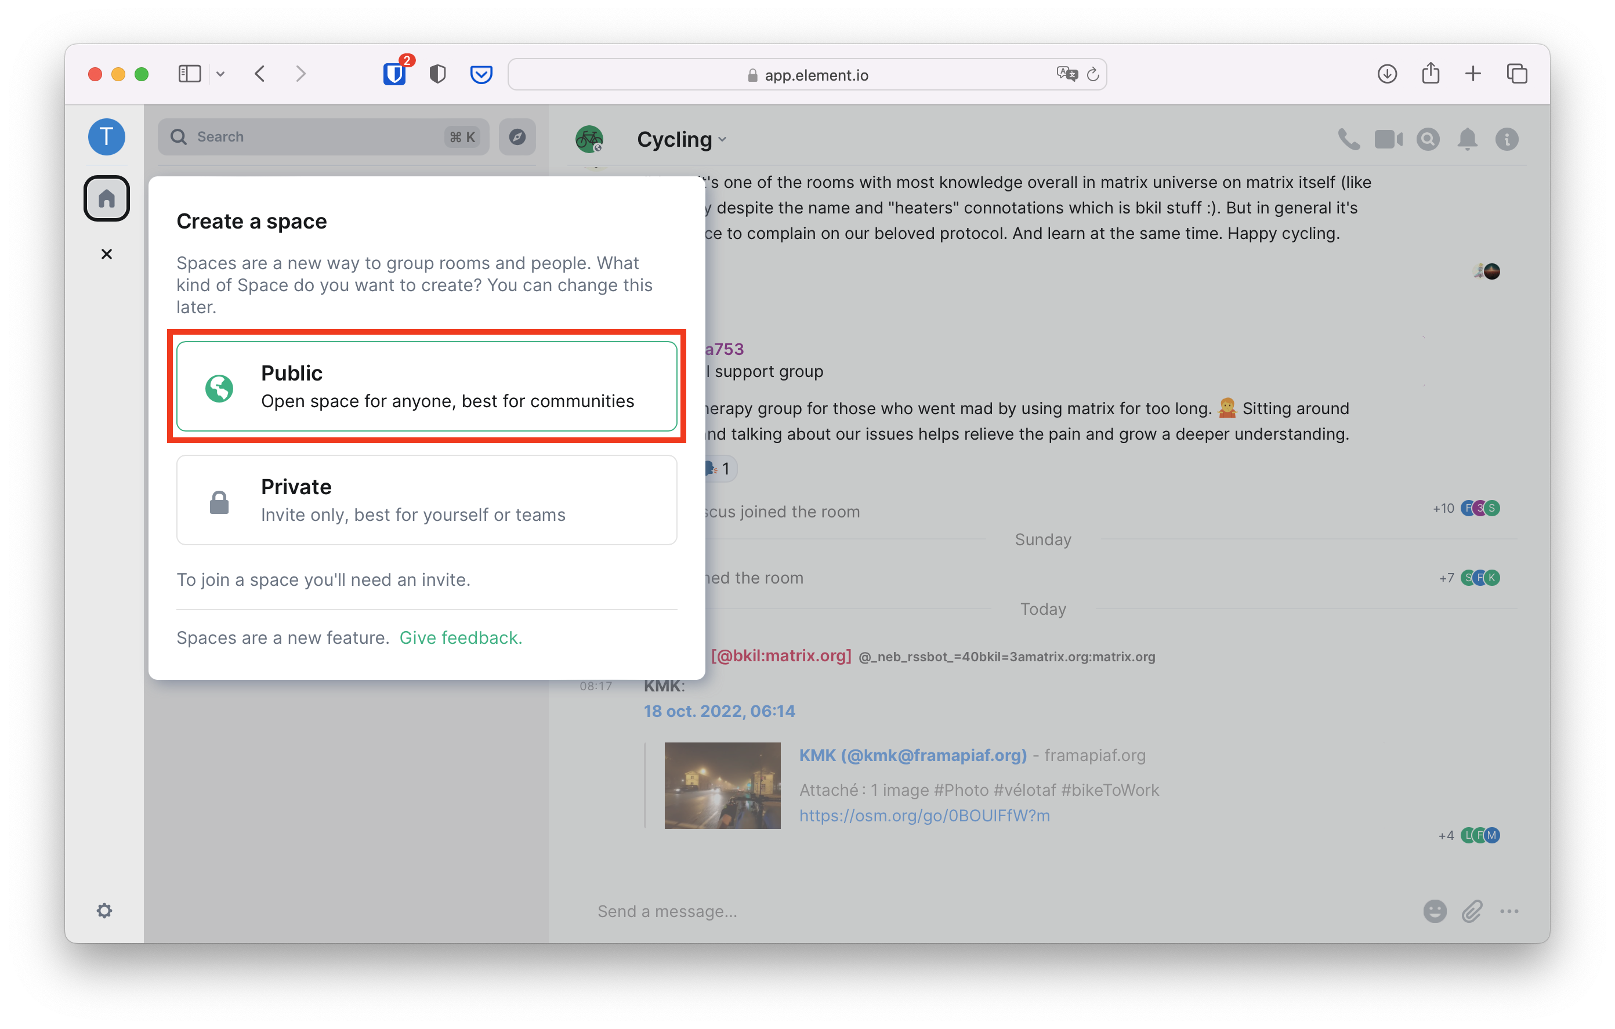Open the Explore rooms compass icon
Viewport: 1615px width, 1029px height.
(x=517, y=137)
